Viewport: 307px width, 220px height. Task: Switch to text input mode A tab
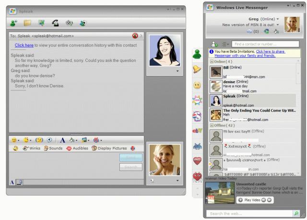coord(12,183)
